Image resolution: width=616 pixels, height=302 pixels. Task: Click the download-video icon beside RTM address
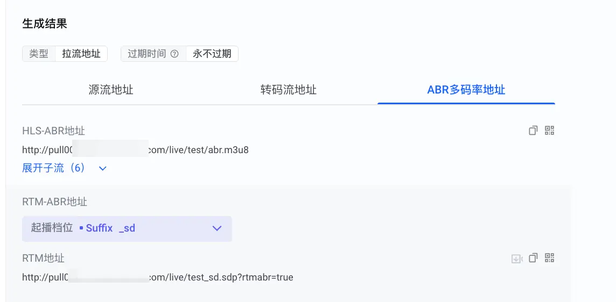[516, 258]
